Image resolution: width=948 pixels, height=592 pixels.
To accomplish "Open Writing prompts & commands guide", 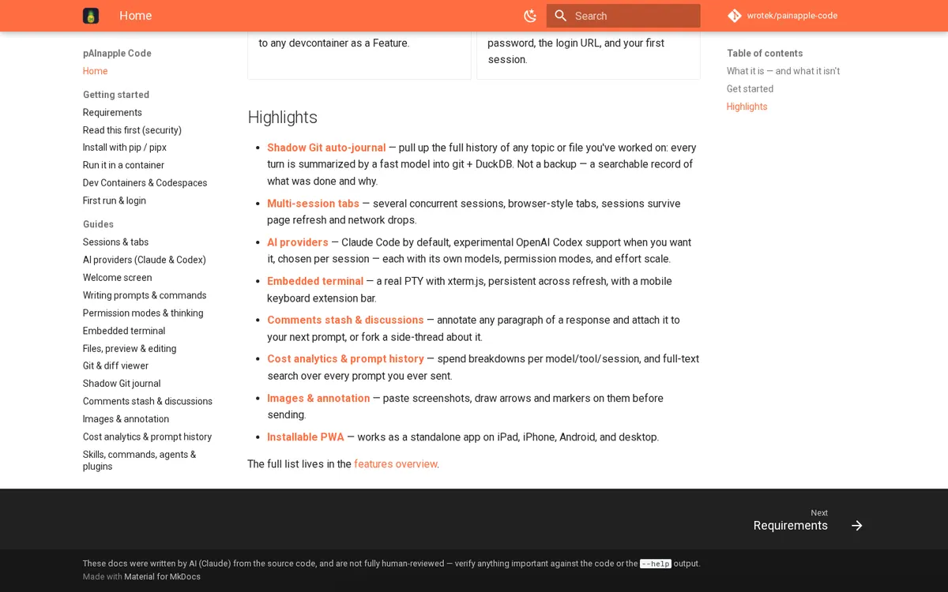I will 145,295.
